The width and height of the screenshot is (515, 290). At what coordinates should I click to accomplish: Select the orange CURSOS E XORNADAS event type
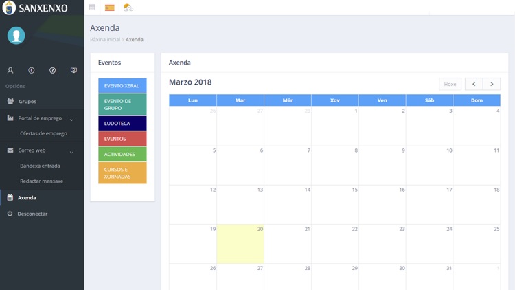[x=122, y=173]
